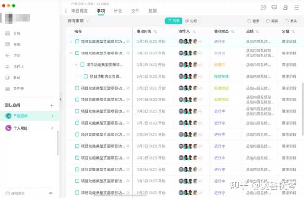Click the 按时完成 status cell

click(221, 76)
